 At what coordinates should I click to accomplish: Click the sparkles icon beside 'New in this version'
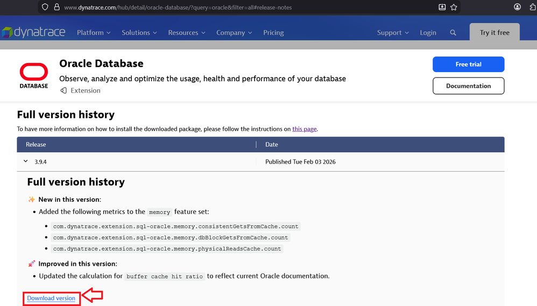(x=32, y=199)
